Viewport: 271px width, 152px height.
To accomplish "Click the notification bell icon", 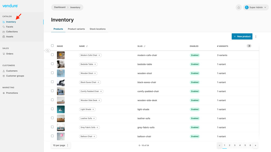I will (238, 8).
